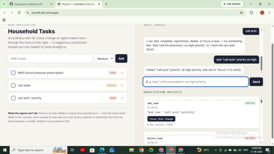
Task: Click the Add a task input field
Action: point(50,58)
